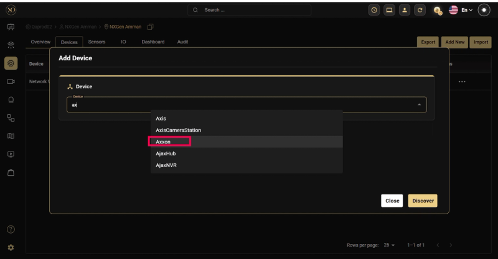
Task: Select Axis from the device list
Action: pos(247,118)
